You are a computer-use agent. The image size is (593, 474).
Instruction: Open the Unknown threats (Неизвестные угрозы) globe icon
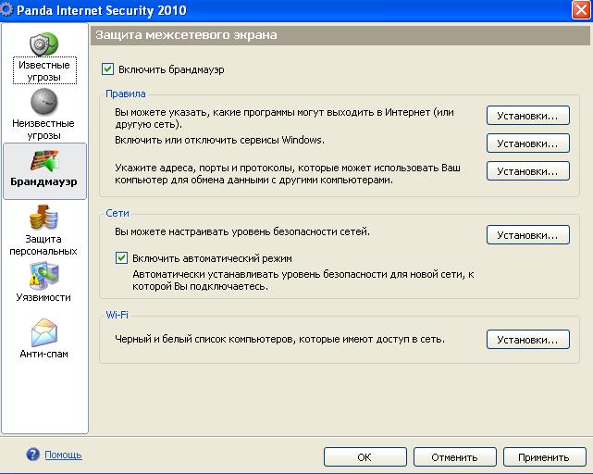[43, 102]
